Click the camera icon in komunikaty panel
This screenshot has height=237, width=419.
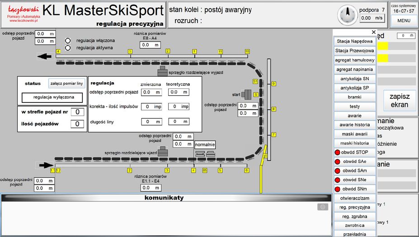point(323,207)
